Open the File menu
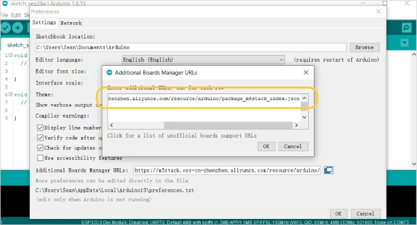This screenshot has height=225, width=417. click(4, 15)
